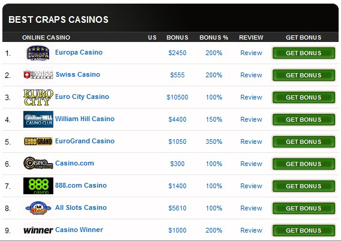
Task: Open the Review link for Casino.com
Action: click(251, 164)
